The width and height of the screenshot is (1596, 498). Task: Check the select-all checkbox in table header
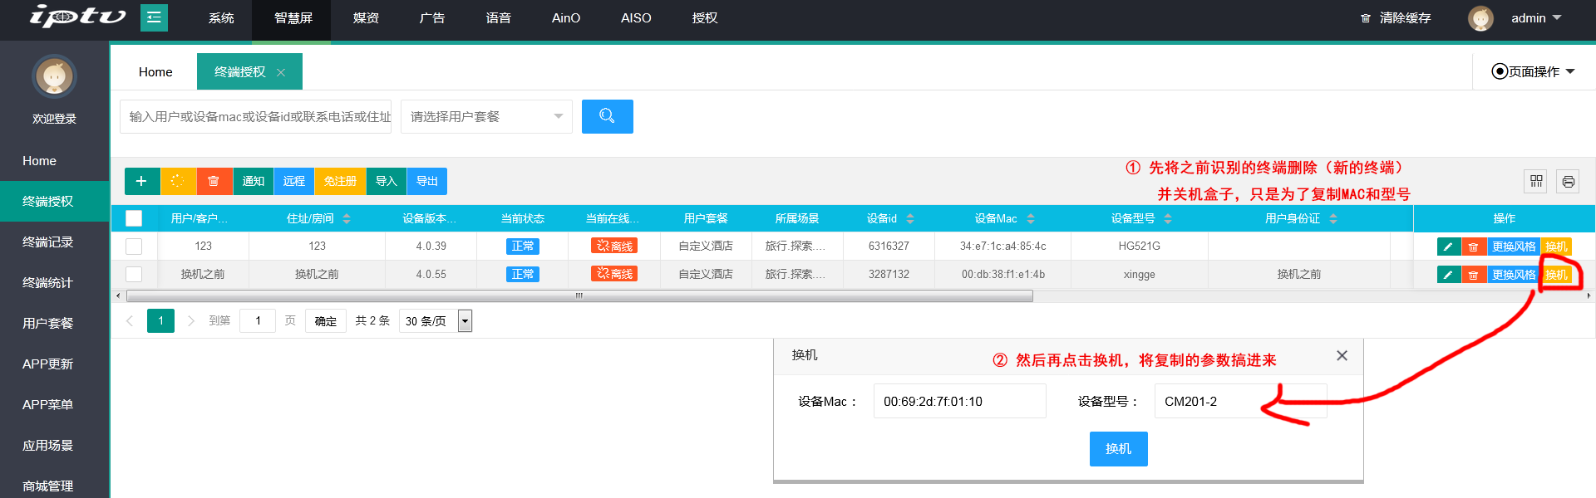click(134, 218)
